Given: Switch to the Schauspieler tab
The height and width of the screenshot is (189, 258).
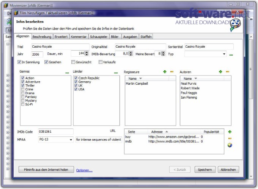Looking at the screenshot, I should click(99, 37).
